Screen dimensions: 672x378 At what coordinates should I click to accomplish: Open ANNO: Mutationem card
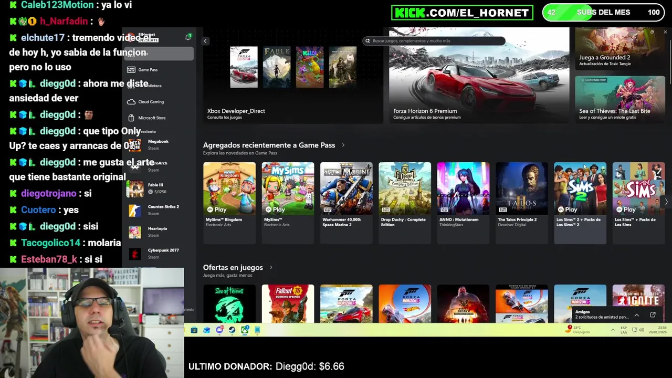pyautogui.click(x=463, y=203)
